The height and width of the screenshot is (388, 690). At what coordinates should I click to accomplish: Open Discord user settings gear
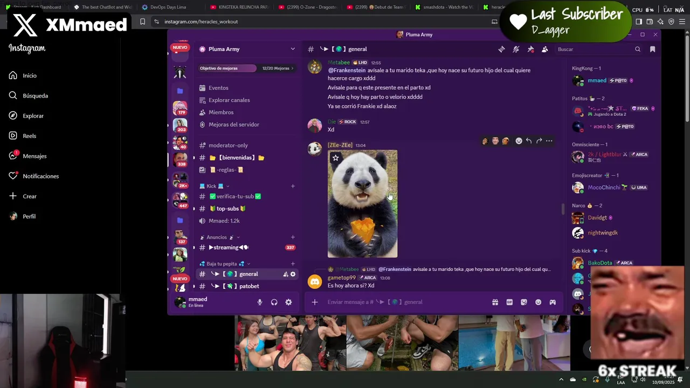[x=288, y=302]
